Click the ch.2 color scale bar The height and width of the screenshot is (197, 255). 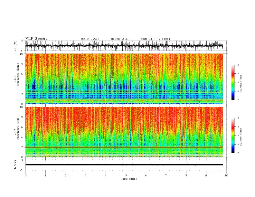pos(233,136)
